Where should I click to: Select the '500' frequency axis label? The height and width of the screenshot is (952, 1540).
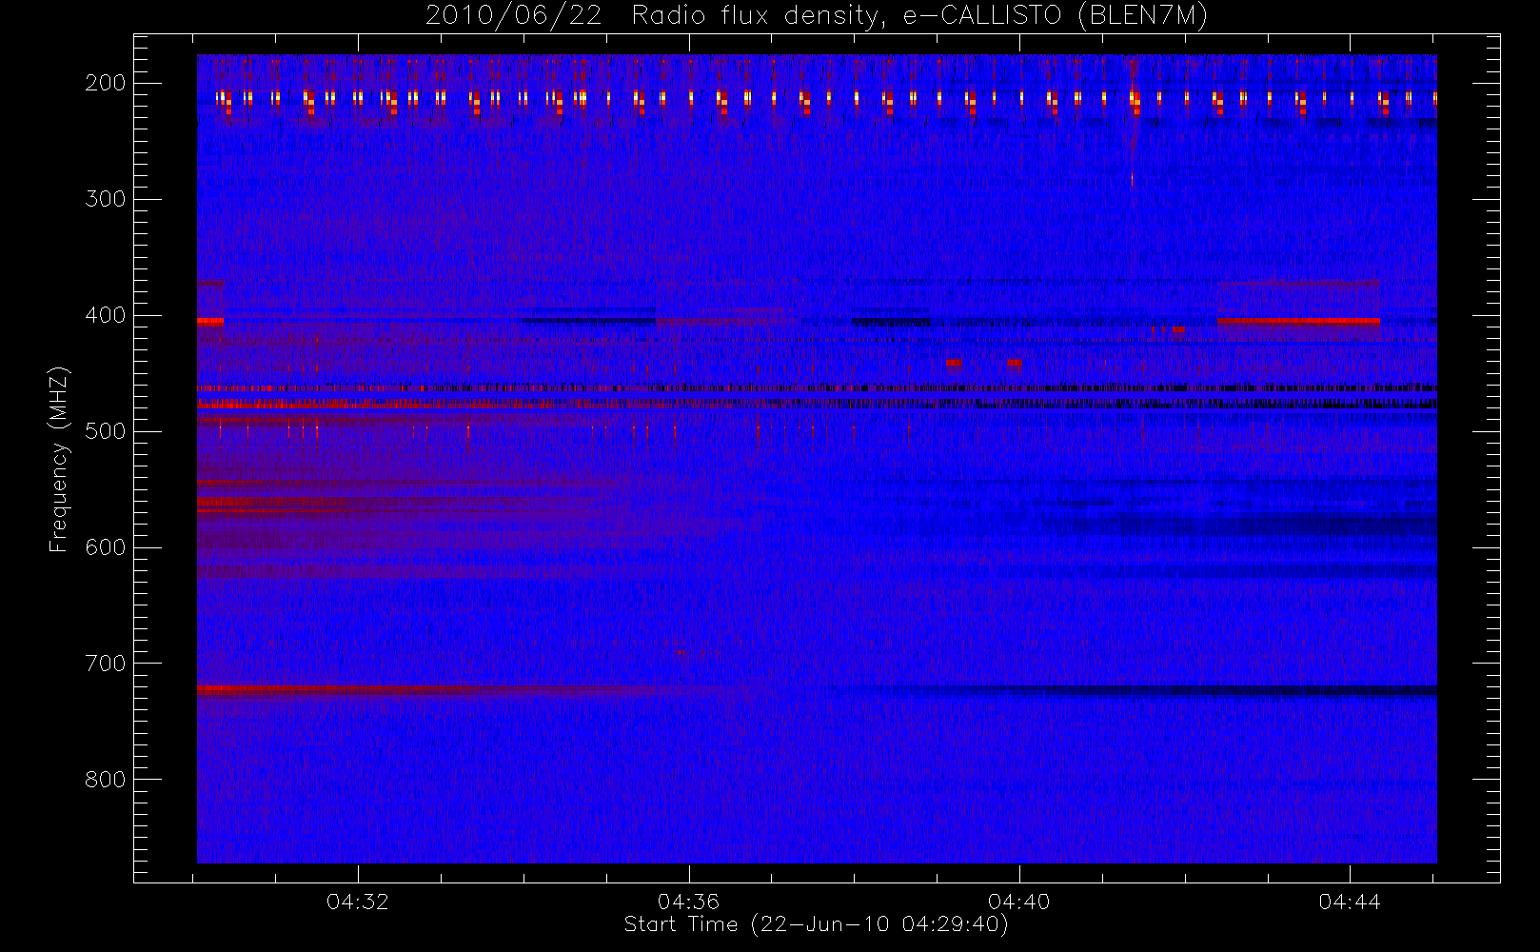[106, 431]
